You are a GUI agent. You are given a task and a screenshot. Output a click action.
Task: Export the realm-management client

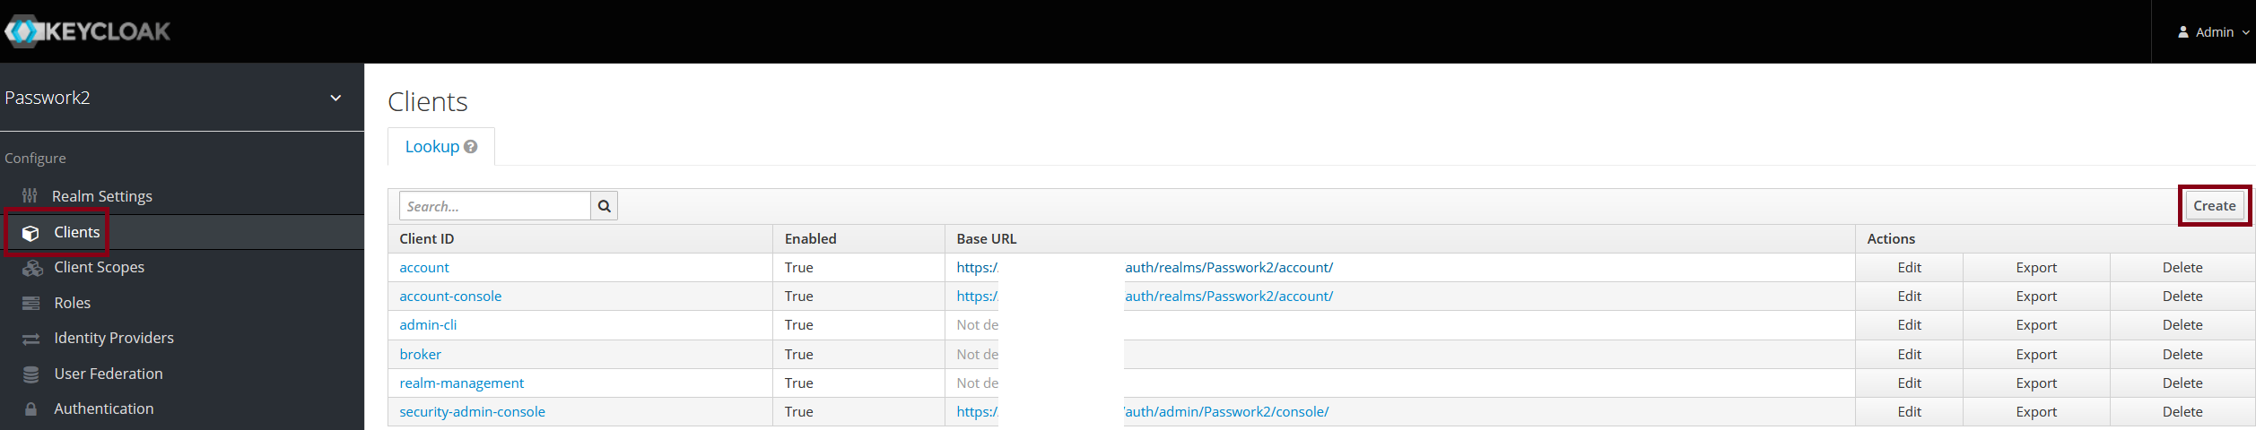2036,383
